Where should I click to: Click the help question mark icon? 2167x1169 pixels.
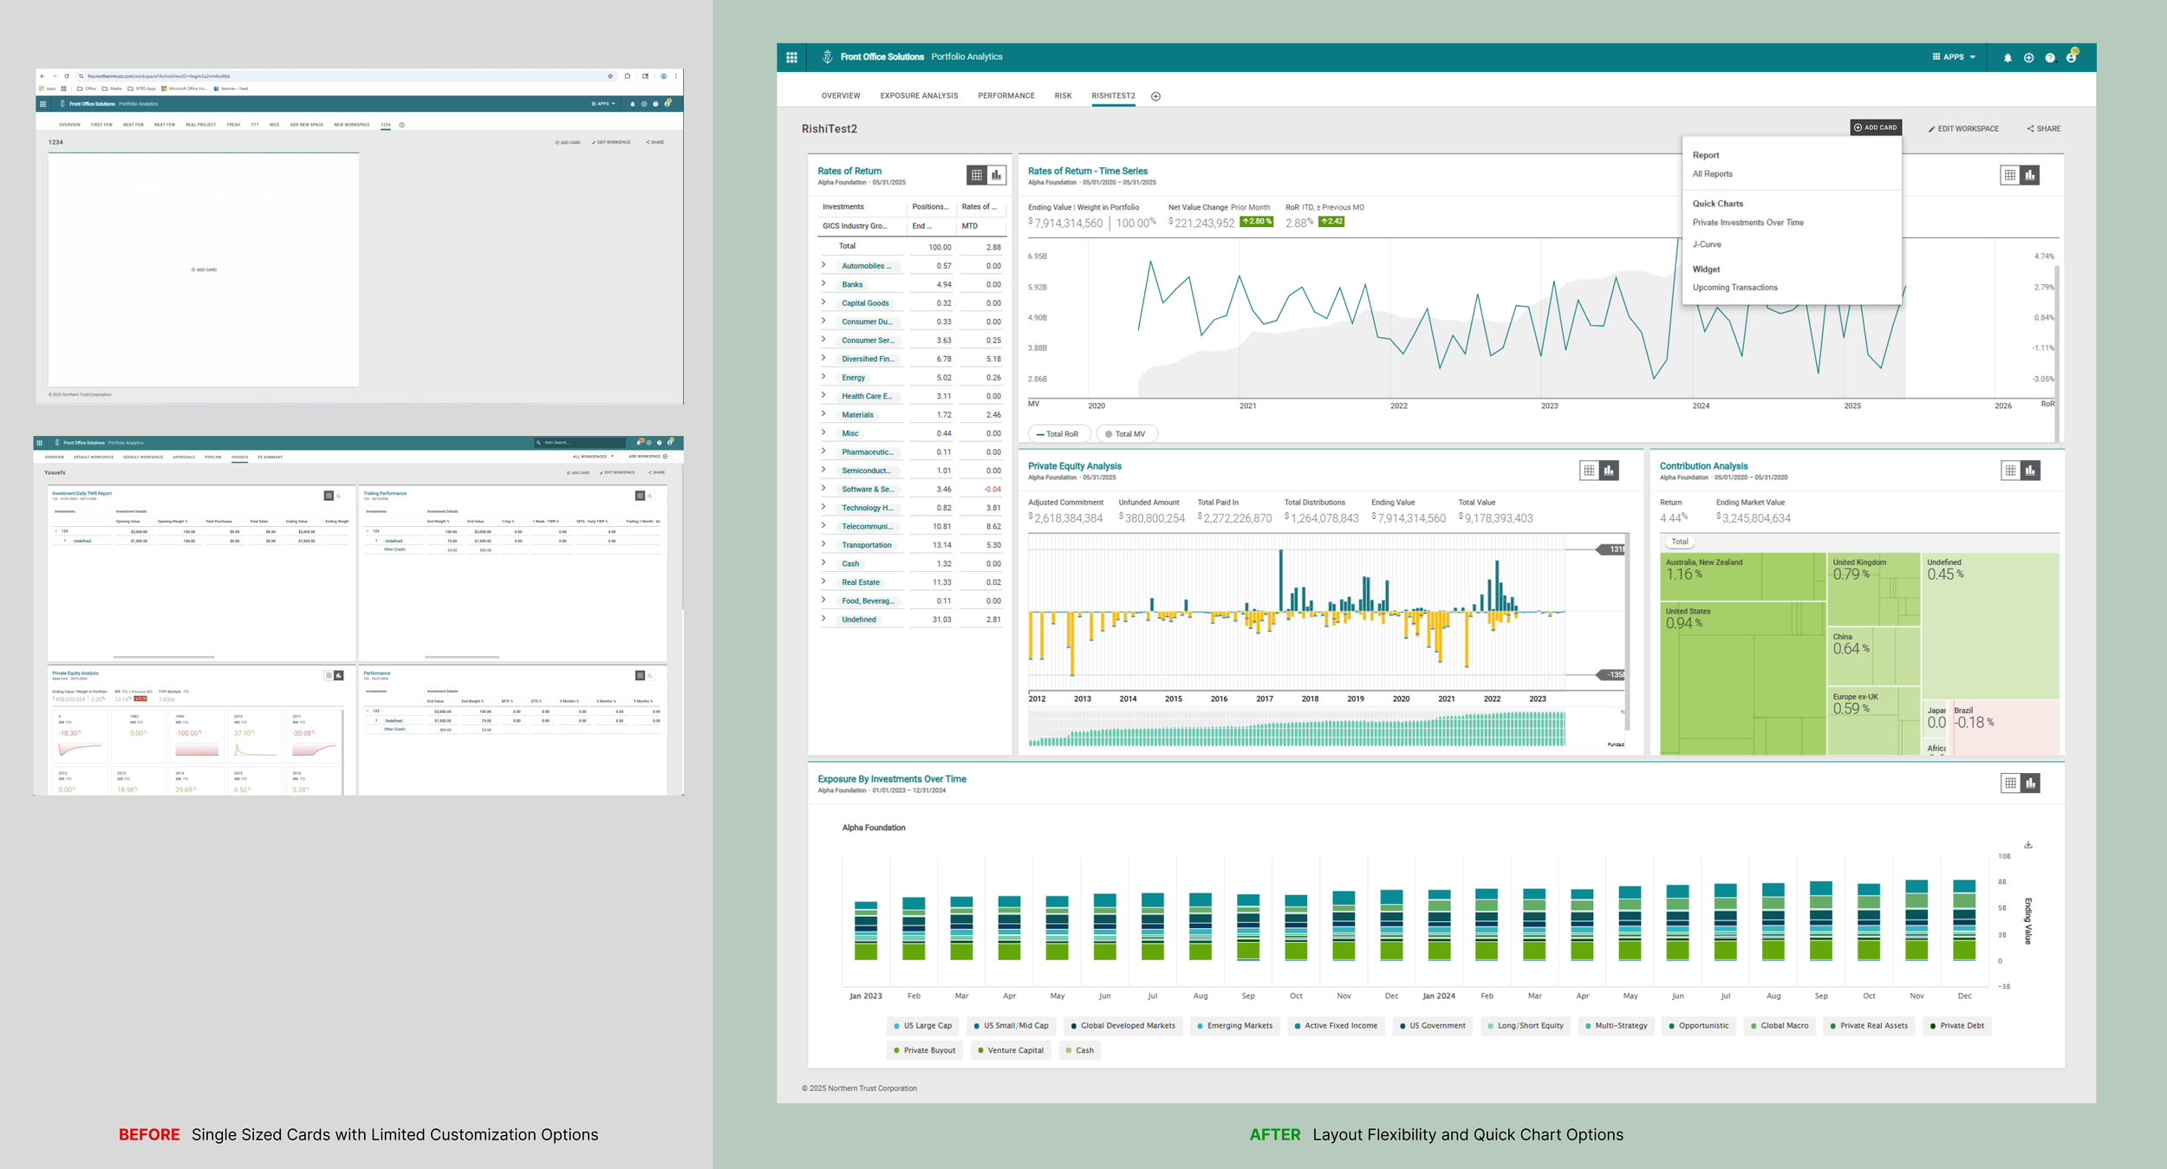[2050, 58]
